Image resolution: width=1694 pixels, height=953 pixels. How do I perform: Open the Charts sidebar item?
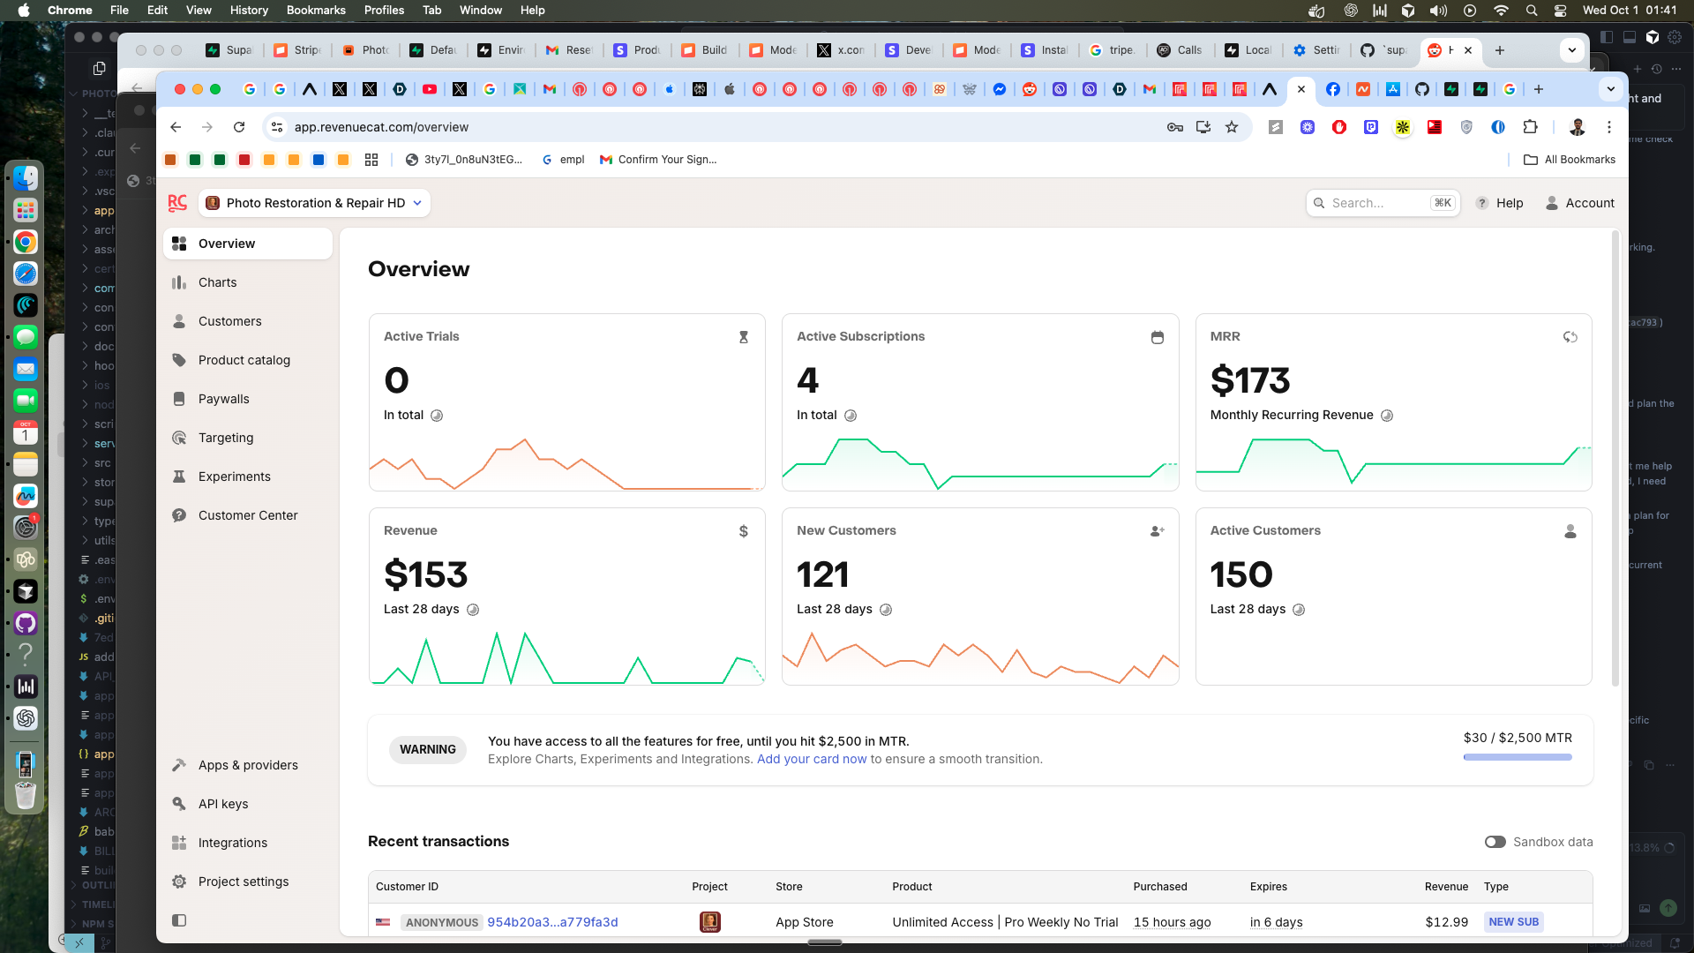217,282
